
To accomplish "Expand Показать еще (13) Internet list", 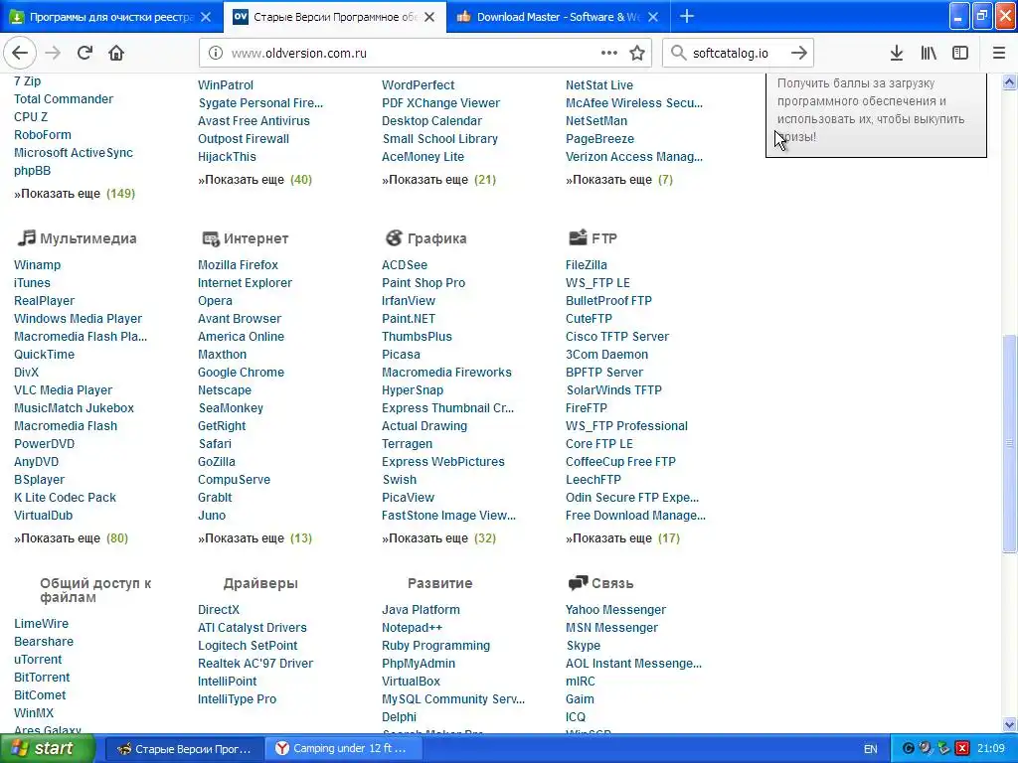I will tap(254, 538).
